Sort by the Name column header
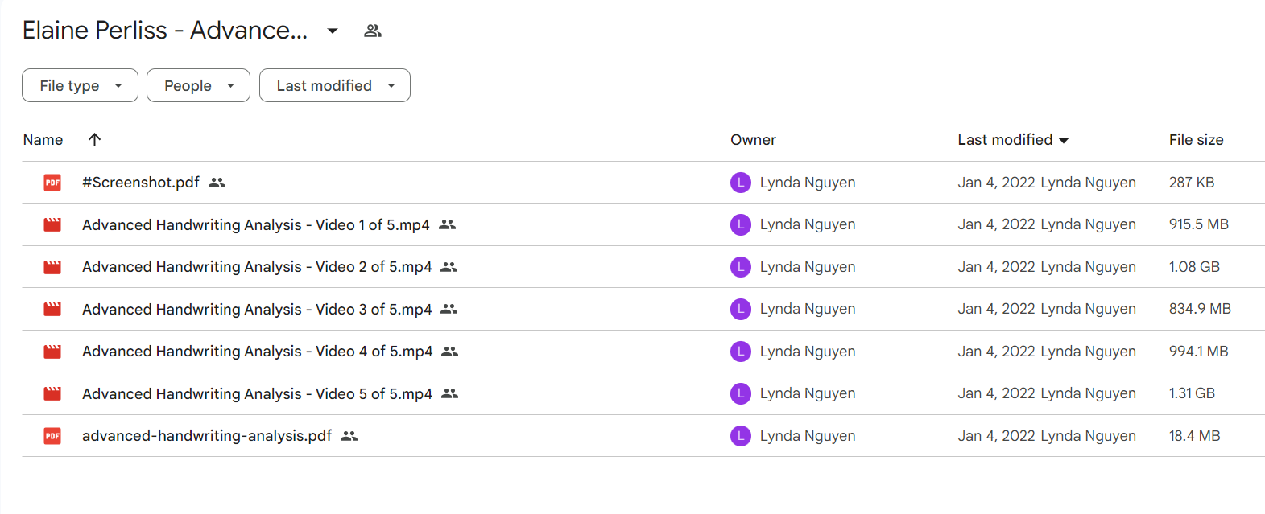1265x514 pixels. (43, 140)
